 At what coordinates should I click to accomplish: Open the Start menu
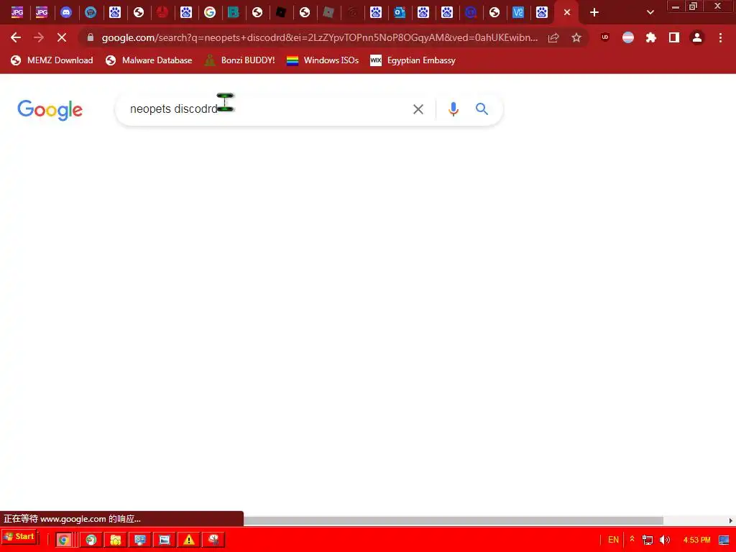click(19, 537)
